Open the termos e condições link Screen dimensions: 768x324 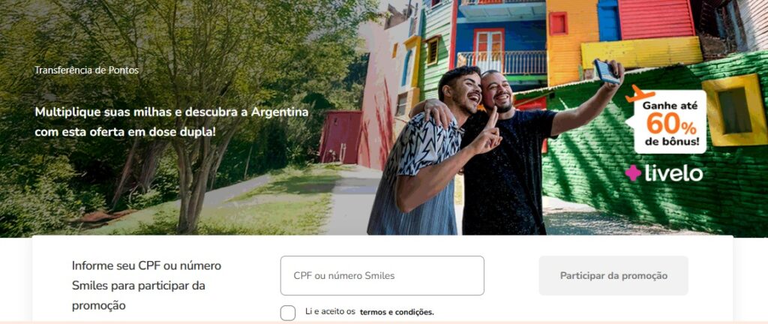tap(397, 312)
